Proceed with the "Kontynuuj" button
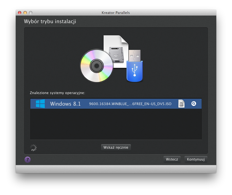The image size is (232, 195). pyautogui.click(x=196, y=159)
